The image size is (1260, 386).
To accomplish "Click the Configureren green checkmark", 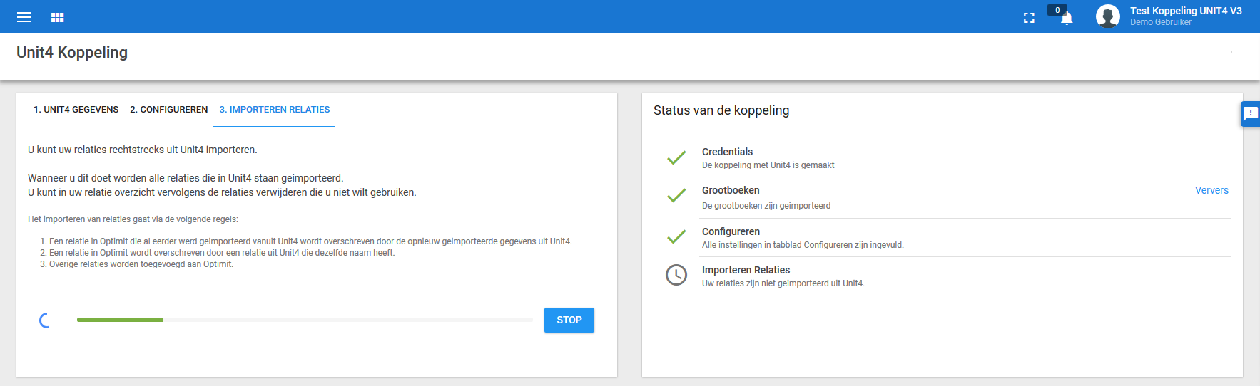I will (x=676, y=236).
